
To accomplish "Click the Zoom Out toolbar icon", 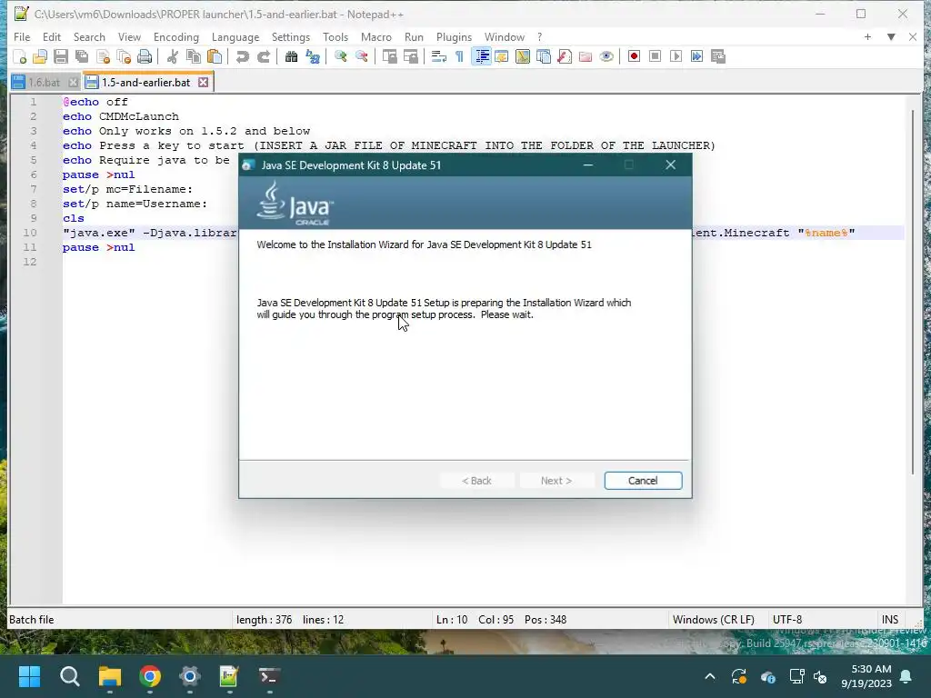I will point(362,56).
